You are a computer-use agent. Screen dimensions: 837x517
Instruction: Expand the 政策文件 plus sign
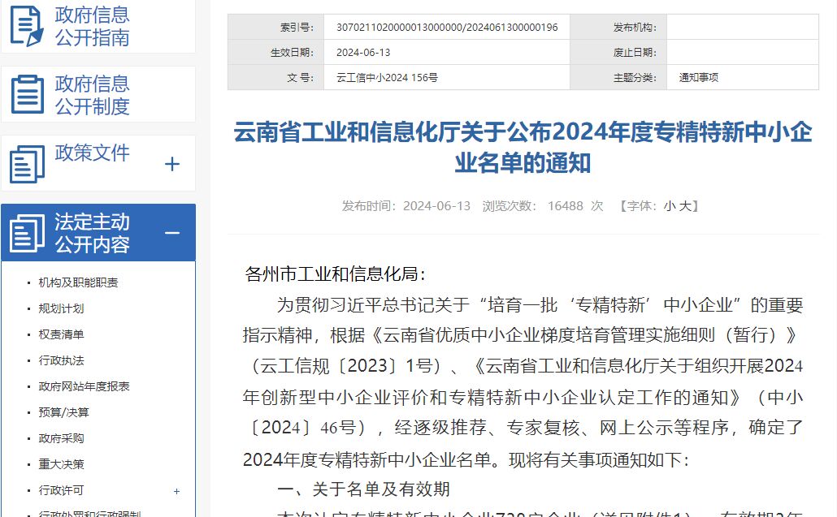pyautogui.click(x=172, y=164)
